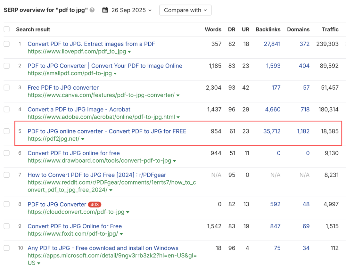Click the 35,712 backlinks count
This screenshot has width=346, height=269.
[272, 131]
